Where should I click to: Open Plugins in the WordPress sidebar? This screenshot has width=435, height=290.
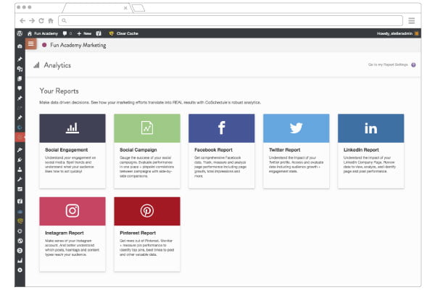[20, 159]
